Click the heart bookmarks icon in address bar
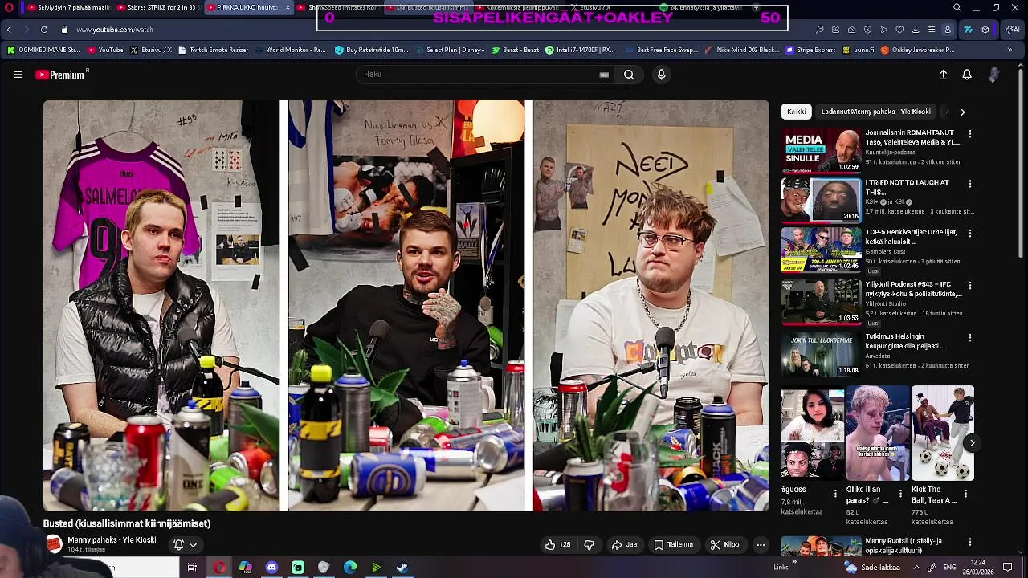This screenshot has width=1028, height=578. (x=899, y=30)
